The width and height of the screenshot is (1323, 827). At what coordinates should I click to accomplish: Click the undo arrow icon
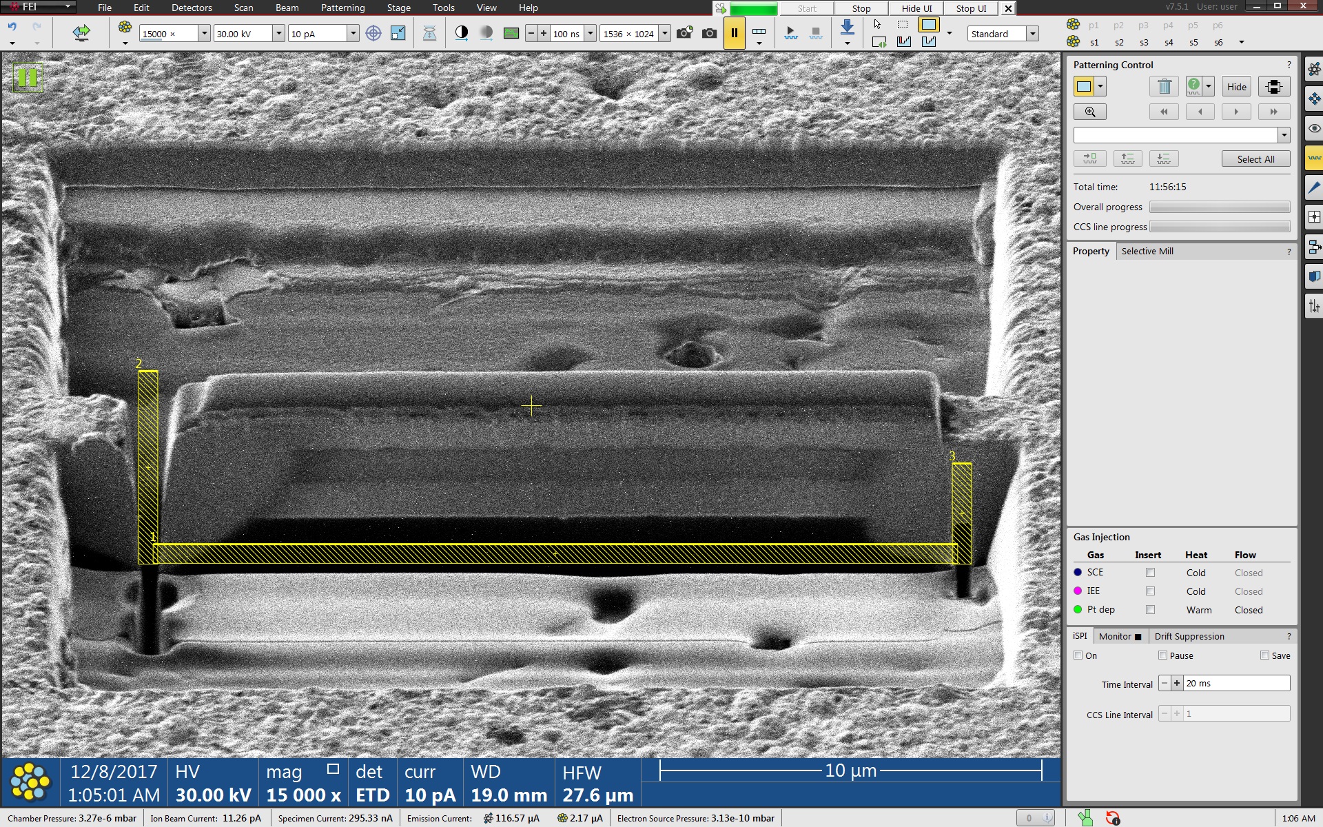pyautogui.click(x=12, y=28)
